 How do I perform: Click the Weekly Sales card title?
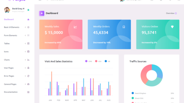[52, 27]
